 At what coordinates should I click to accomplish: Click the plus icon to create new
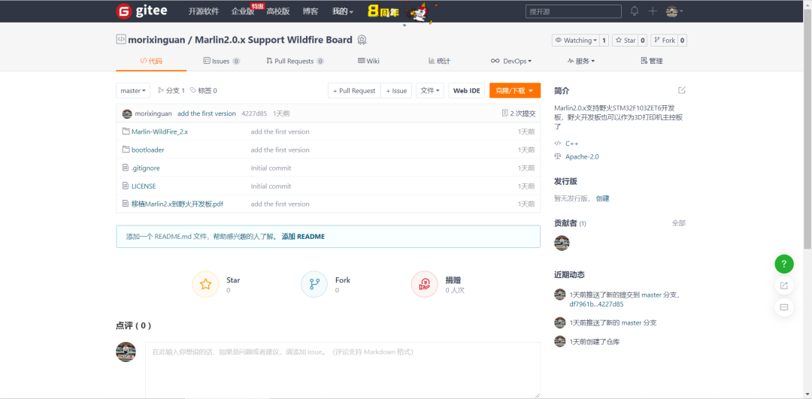[653, 11]
